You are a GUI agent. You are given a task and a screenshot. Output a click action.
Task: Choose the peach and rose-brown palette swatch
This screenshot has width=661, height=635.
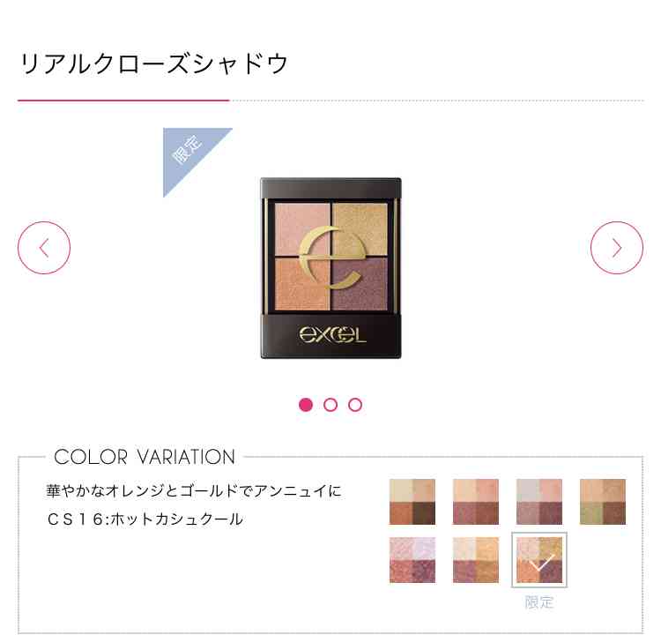tap(476, 502)
